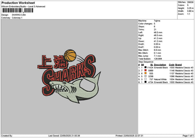The height and width of the screenshot is (138, 195).
Task: Click the Description column header
Action: tap(160, 65)
